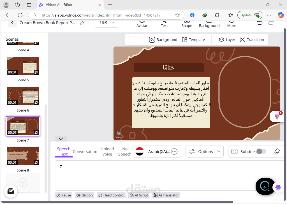Click music note icon on Scene 8
The width and height of the screenshot is (287, 204).
pos(36,163)
